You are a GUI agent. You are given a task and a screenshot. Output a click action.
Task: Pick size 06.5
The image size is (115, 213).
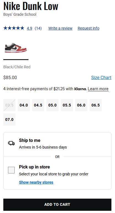(96, 105)
